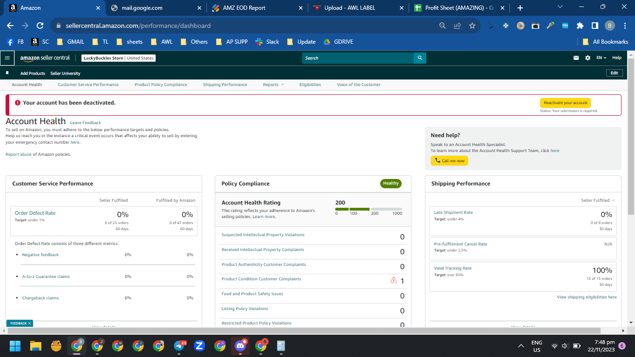
Task: Open the Eligibilities tab
Action: 310,85
